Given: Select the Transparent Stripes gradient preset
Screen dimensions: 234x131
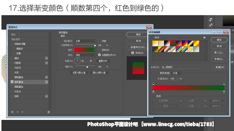Looking at the screenshot, I should (x=191, y=49).
